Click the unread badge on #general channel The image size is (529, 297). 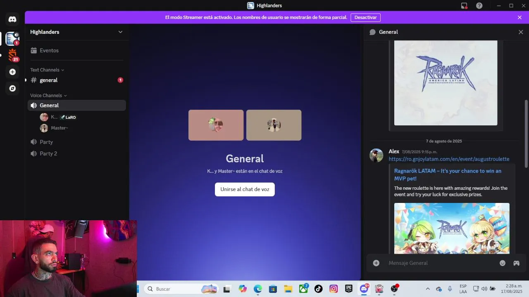coord(120,80)
